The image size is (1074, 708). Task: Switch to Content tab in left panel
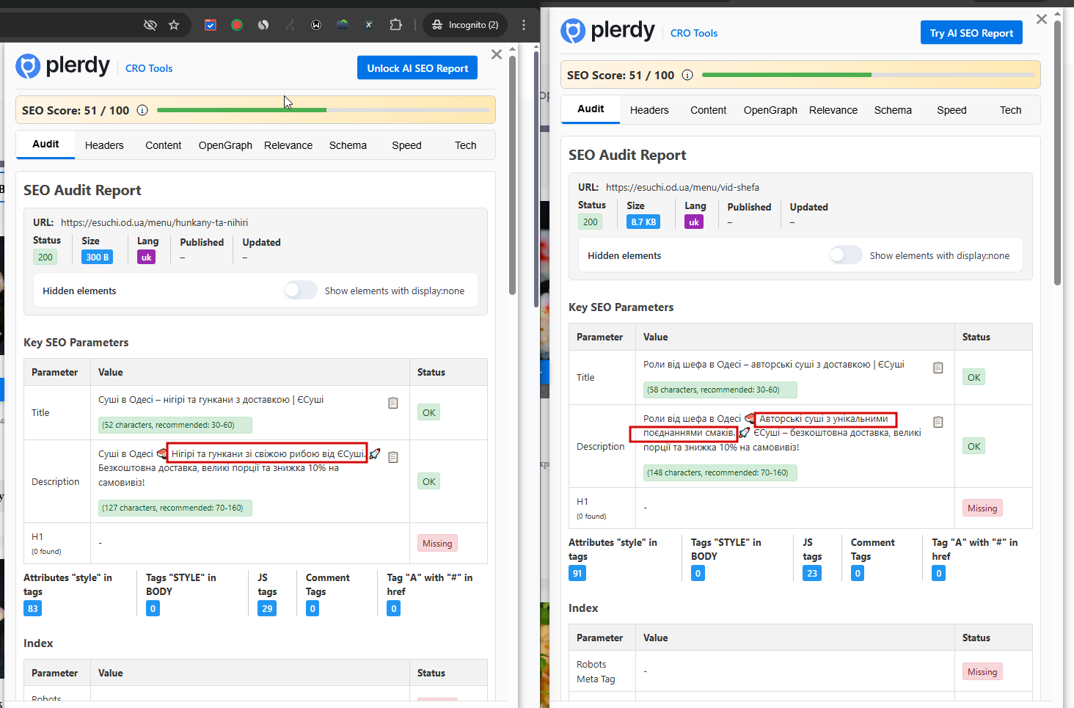tap(163, 145)
